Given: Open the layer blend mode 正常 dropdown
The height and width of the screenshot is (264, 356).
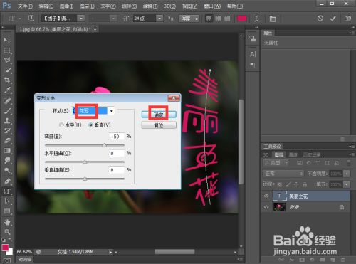Looking at the screenshot, I should coord(283,174).
